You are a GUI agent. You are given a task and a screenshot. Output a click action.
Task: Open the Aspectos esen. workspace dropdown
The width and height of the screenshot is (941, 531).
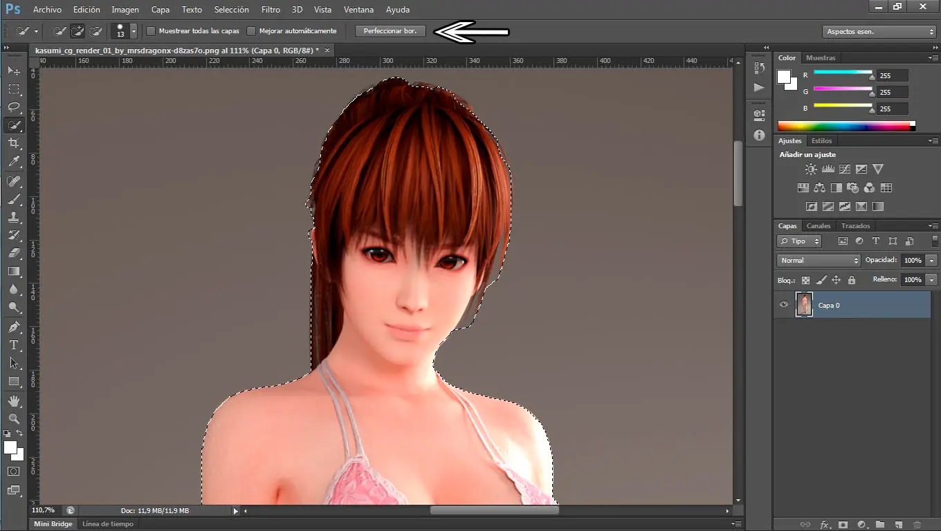tap(880, 31)
